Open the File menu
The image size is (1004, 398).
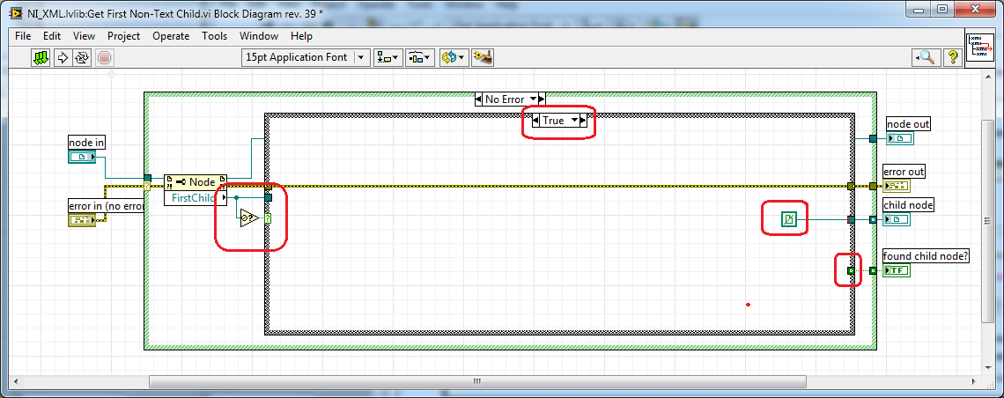click(x=22, y=36)
